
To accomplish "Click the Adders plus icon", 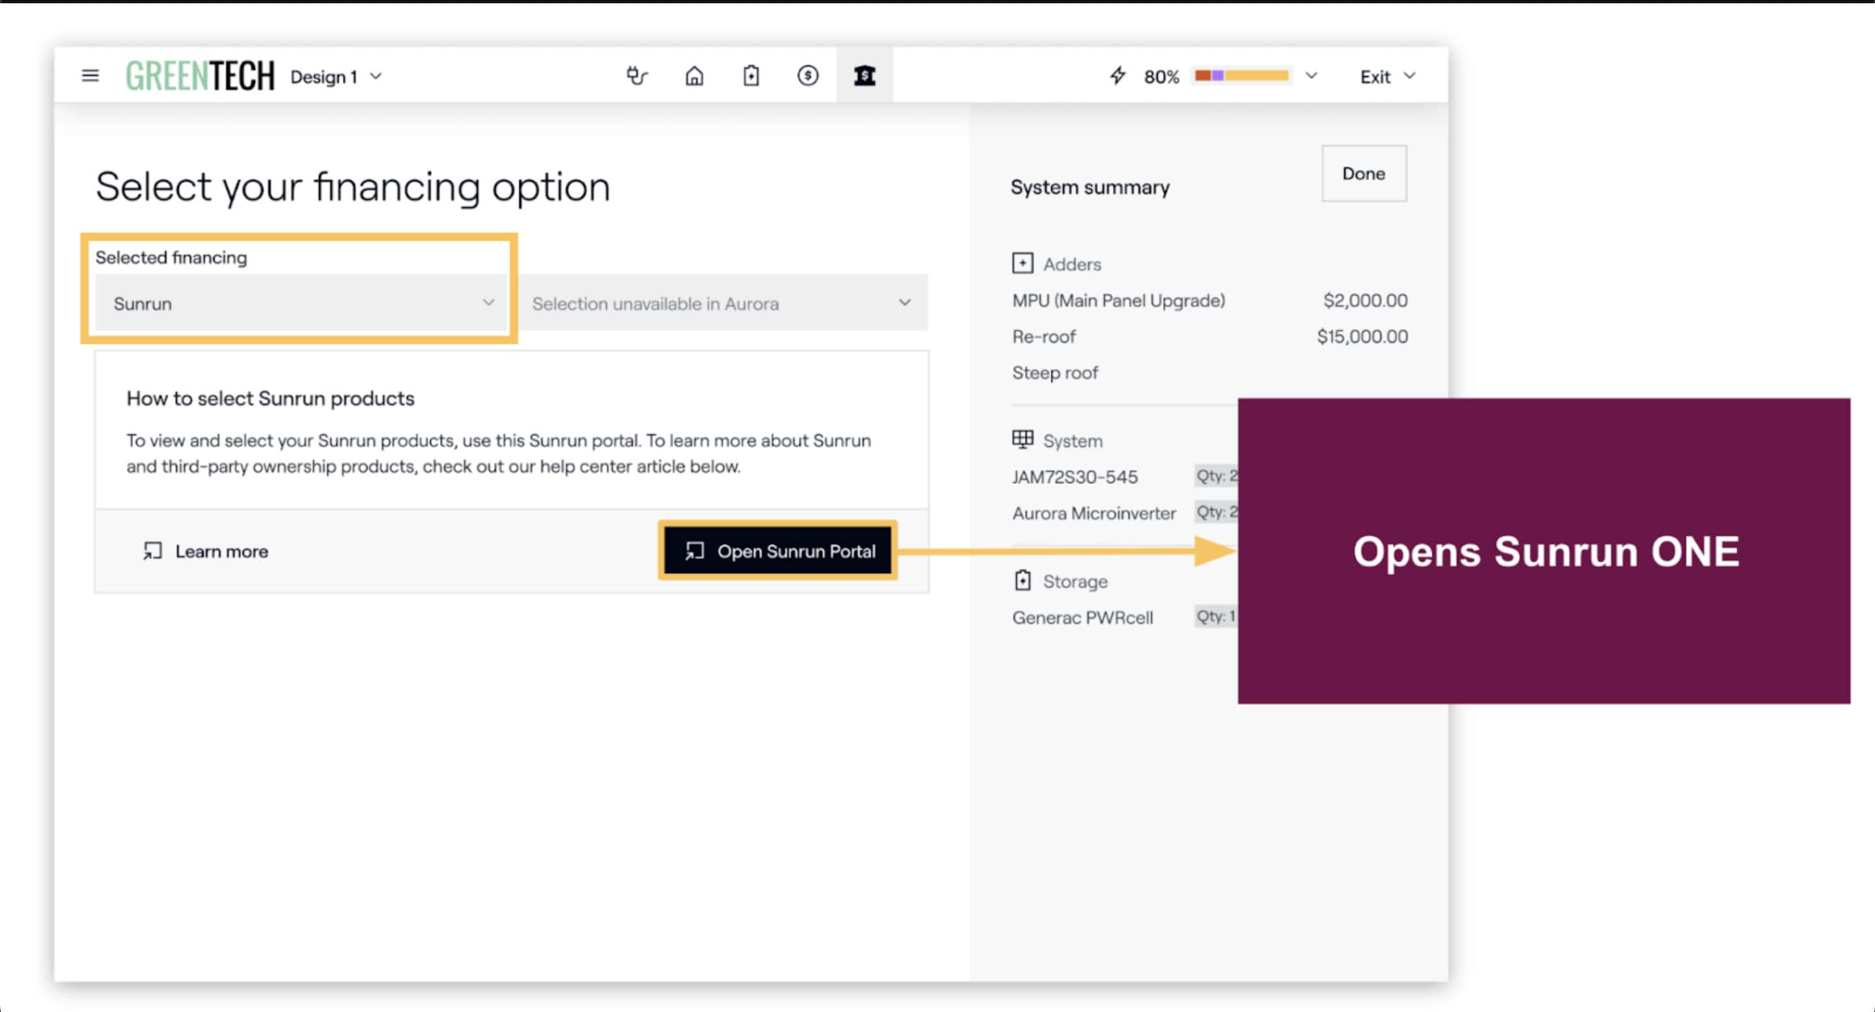I will pos(1022,264).
